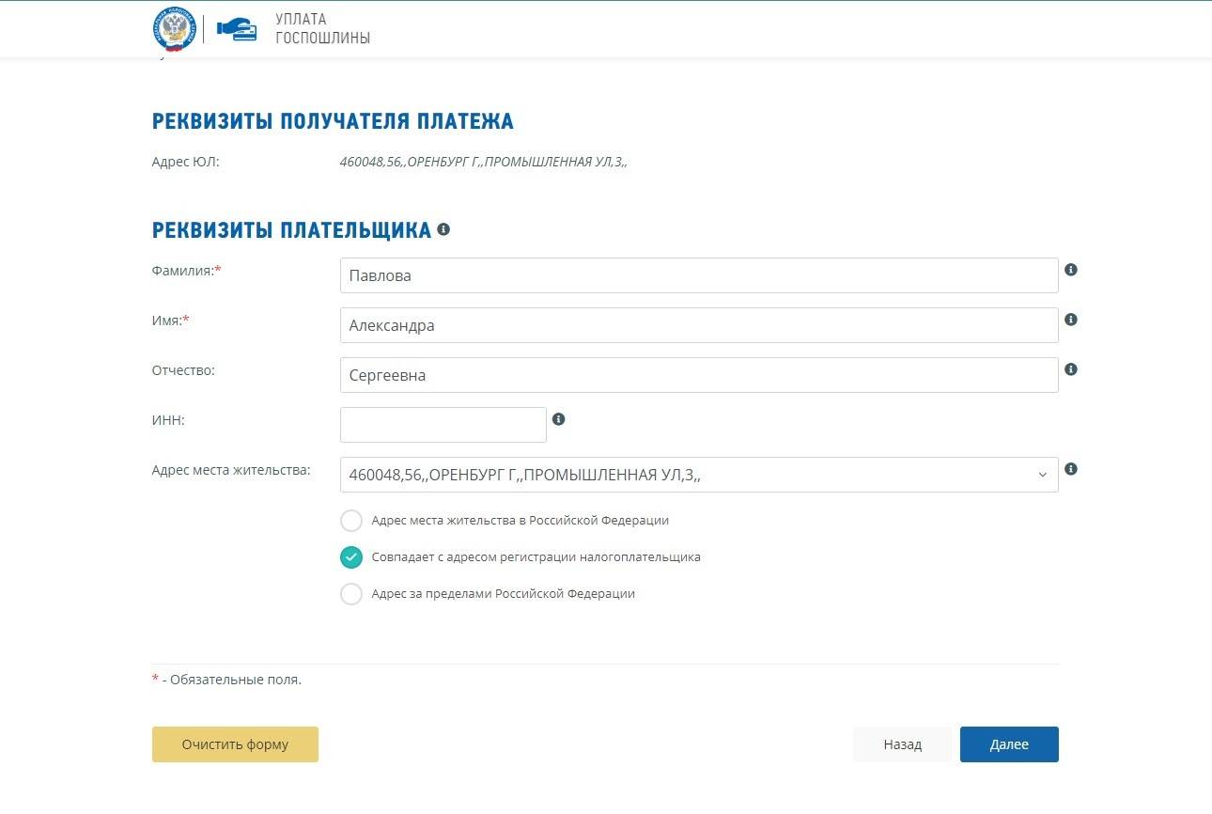Show info hint for Имя field

pos(1071,320)
